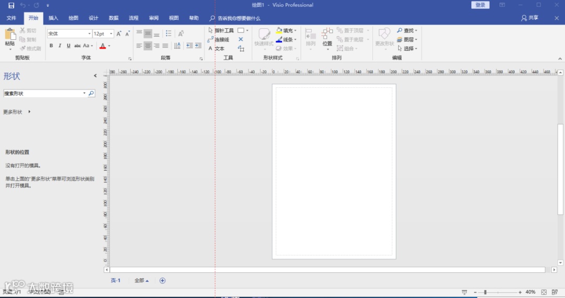Click the Sign in (登录) button

click(x=480, y=5)
